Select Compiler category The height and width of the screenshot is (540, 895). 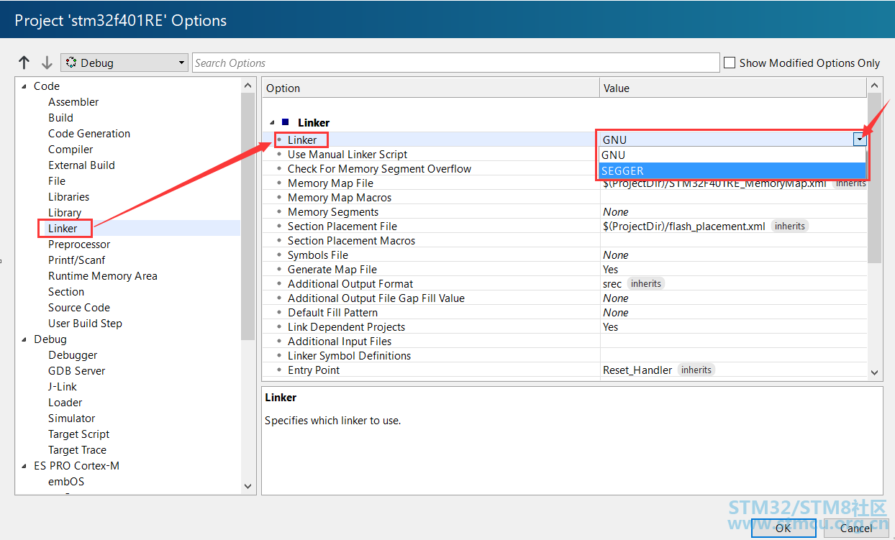pos(71,150)
